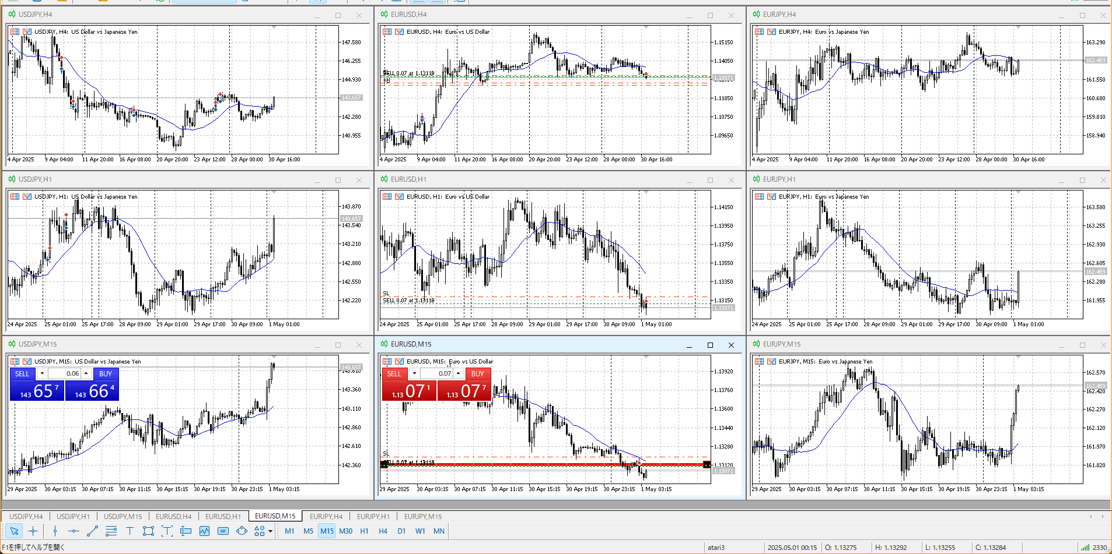The height and width of the screenshot is (554, 1112).
Task: Activate the D1 timeframe button
Action: [401, 531]
